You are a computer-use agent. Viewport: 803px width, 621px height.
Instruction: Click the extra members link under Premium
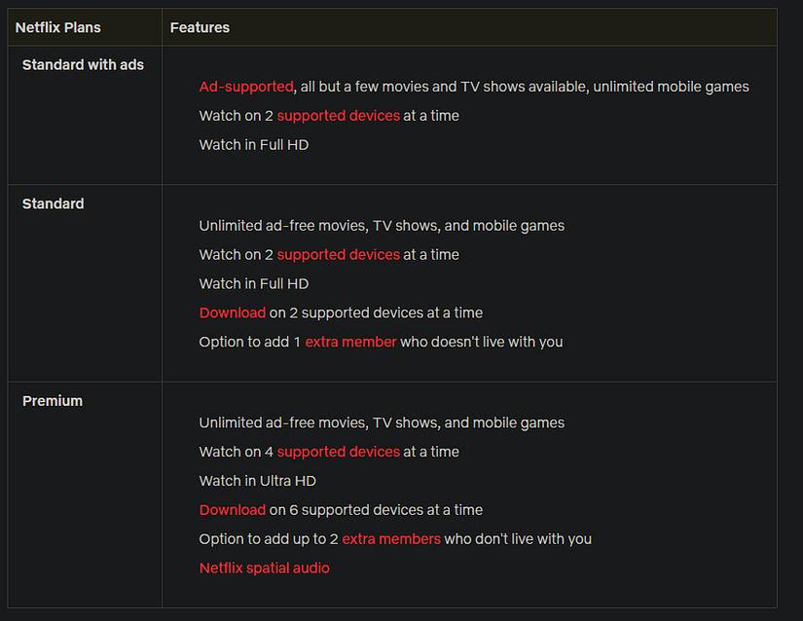[x=390, y=539]
